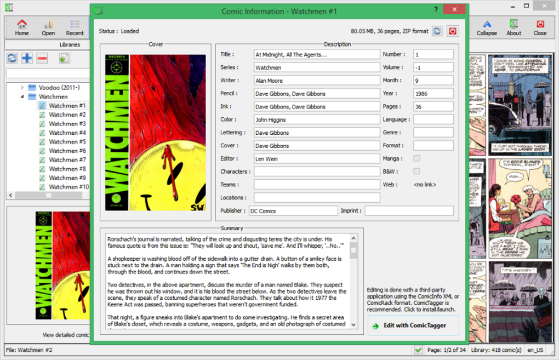Select Watchmen #7 in library tree
The image size is (559, 360).
coord(67,159)
